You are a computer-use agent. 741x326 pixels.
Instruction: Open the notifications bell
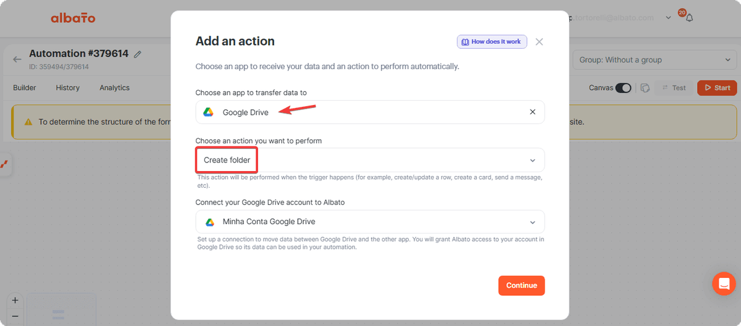689,18
